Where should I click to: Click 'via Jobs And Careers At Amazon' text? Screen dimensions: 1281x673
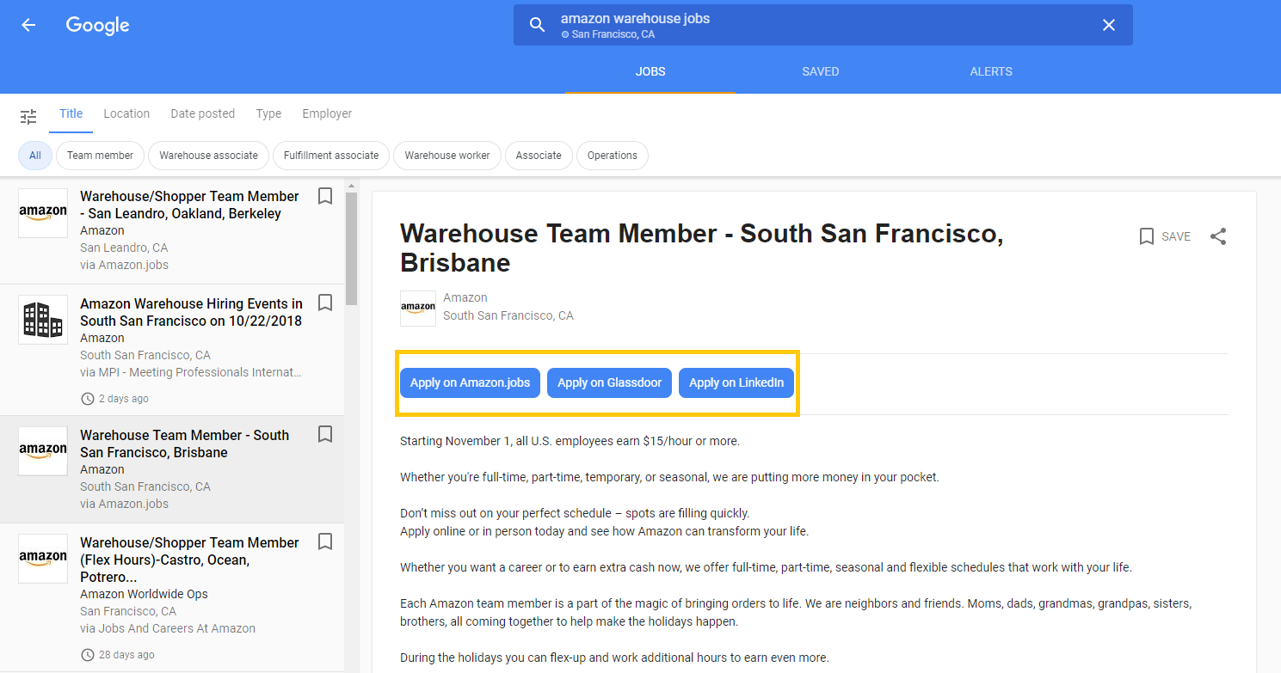(168, 628)
